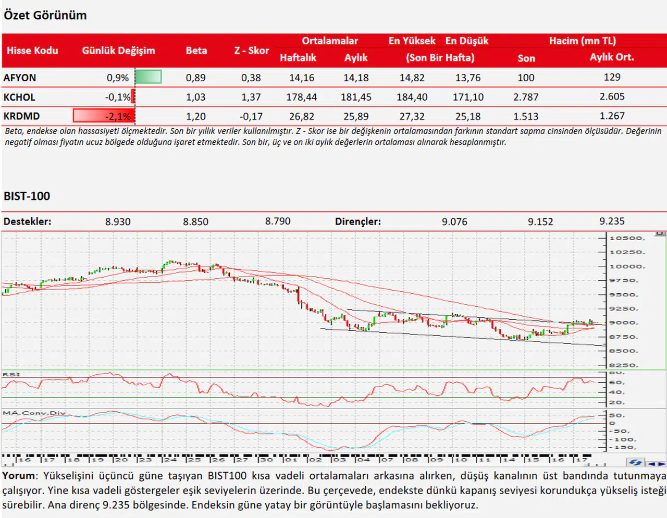The height and width of the screenshot is (518, 667).
Task: Select the Hisse Kodu column header
Action: (32, 51)
